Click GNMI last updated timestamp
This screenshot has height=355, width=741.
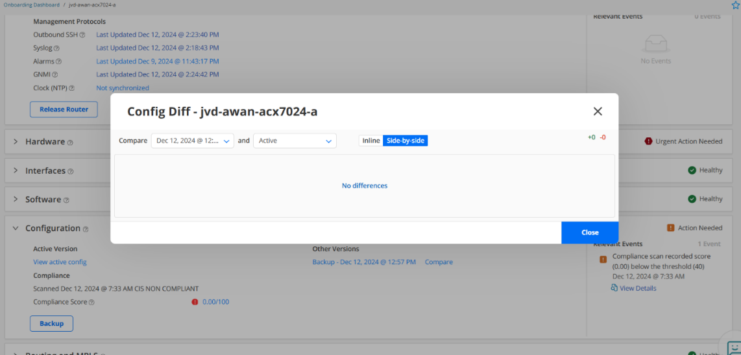tap(158, 74)
